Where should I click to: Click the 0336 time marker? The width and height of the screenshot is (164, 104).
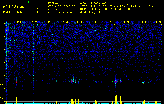point(96,22)
